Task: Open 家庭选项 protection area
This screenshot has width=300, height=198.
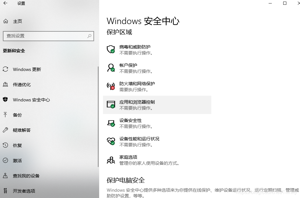Action: click(x=157, y=160)
